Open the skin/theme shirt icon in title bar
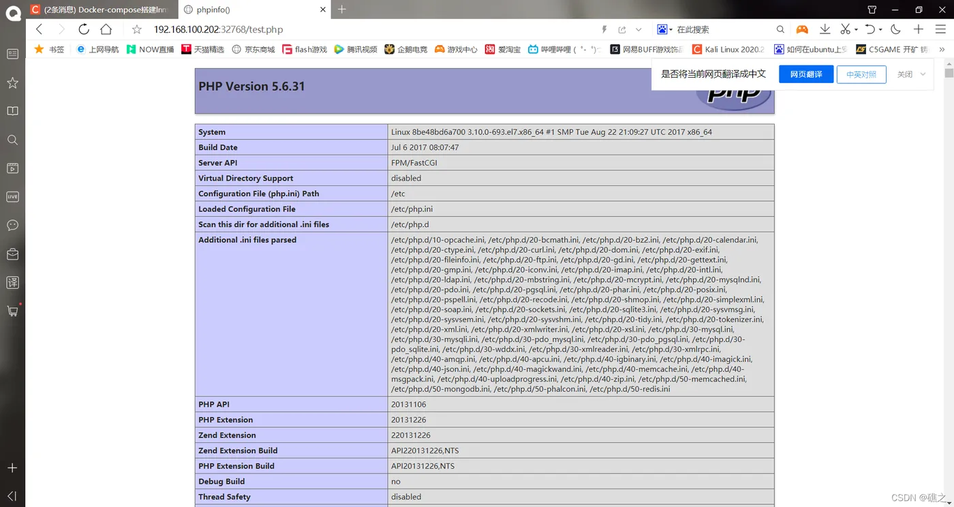Screen dimensions: 954x507 (x=872, y=10)
